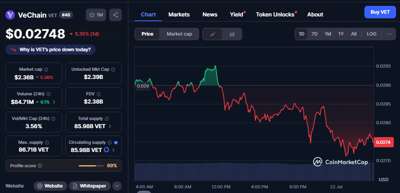The width and height of the screenshot is (400, 193).
Task: Click circulating supply verified badge
Action: click(116, 142)
